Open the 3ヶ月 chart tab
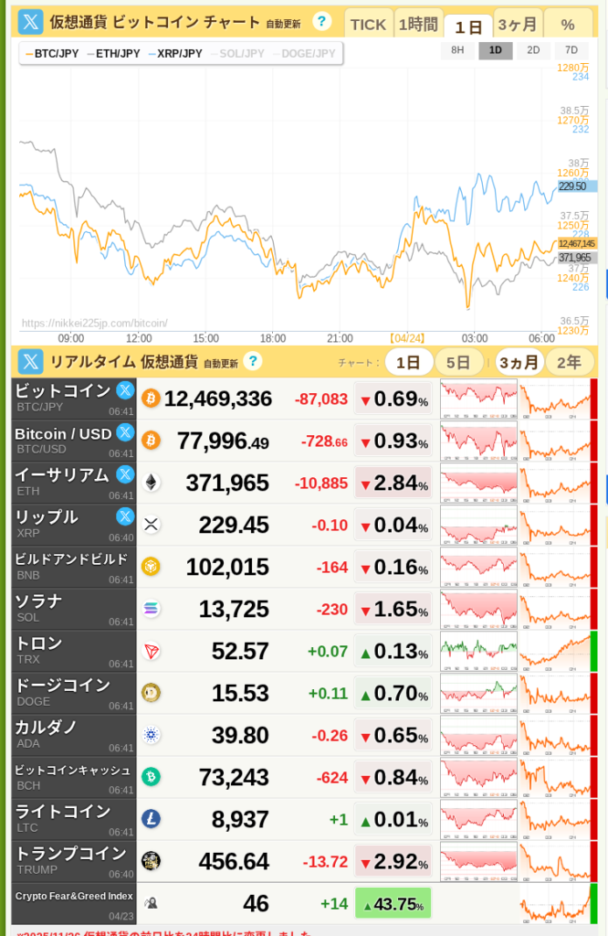This screenshot has height=936, width=608. point(517,25)
